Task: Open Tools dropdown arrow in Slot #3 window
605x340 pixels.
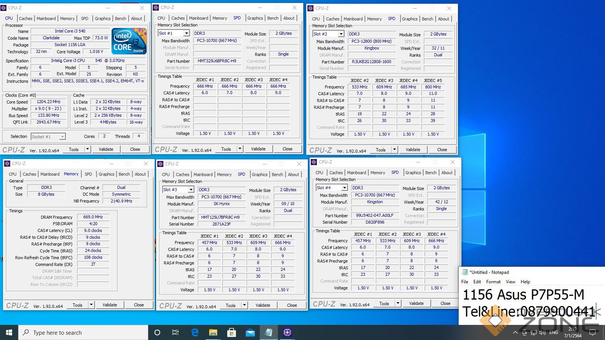Action: 244,305
